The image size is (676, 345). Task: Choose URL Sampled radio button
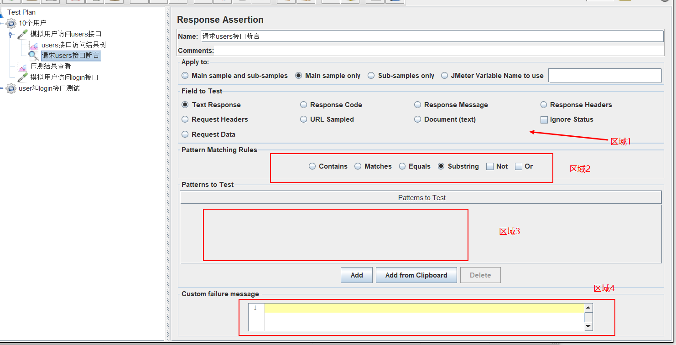tap(304, 119)
